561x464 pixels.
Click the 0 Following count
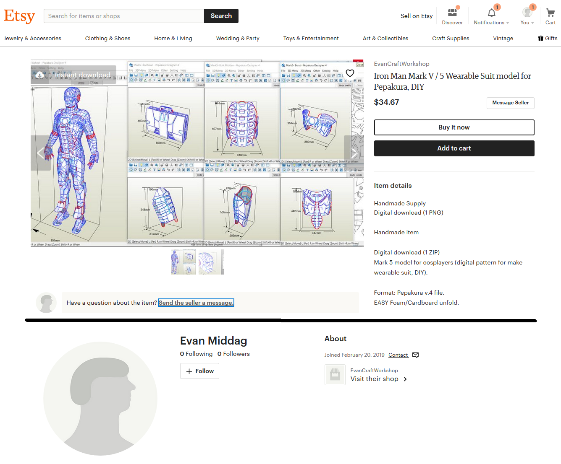196,354
